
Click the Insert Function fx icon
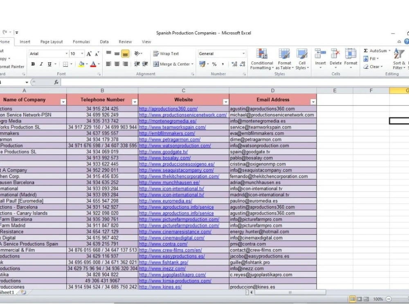[56, 82]
